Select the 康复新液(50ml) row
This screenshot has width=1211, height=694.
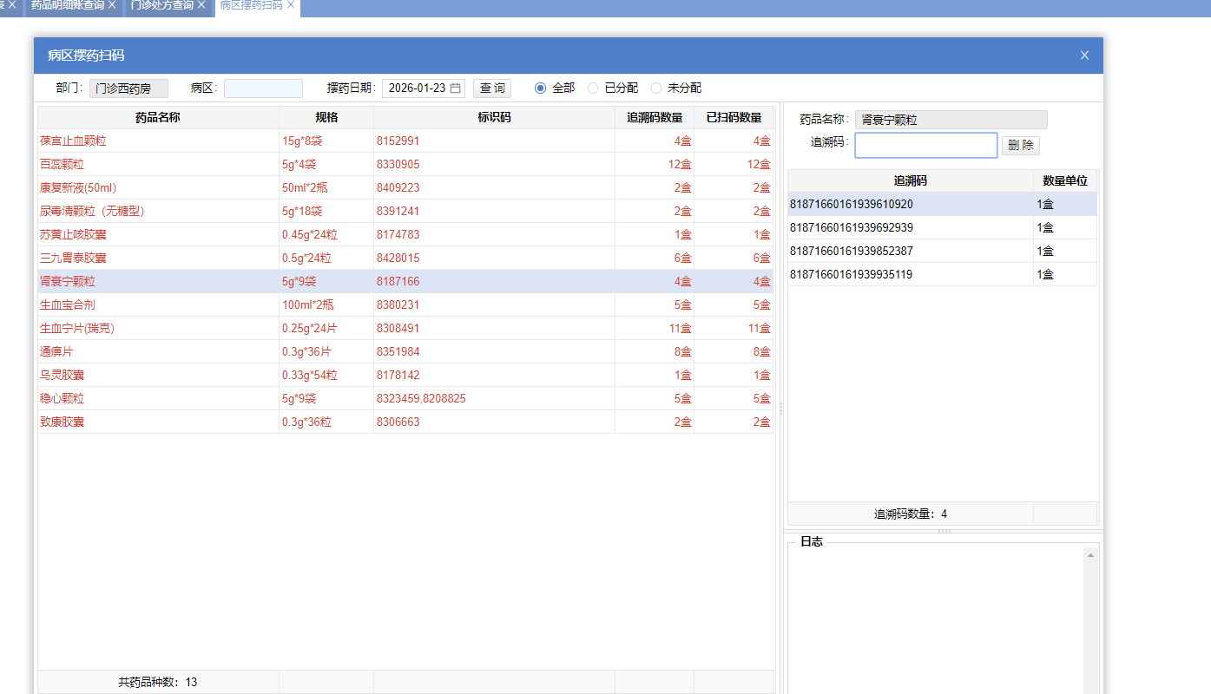point(405,187)
